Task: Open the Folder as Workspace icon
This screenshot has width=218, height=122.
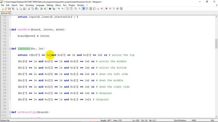Action: point(98,8)
